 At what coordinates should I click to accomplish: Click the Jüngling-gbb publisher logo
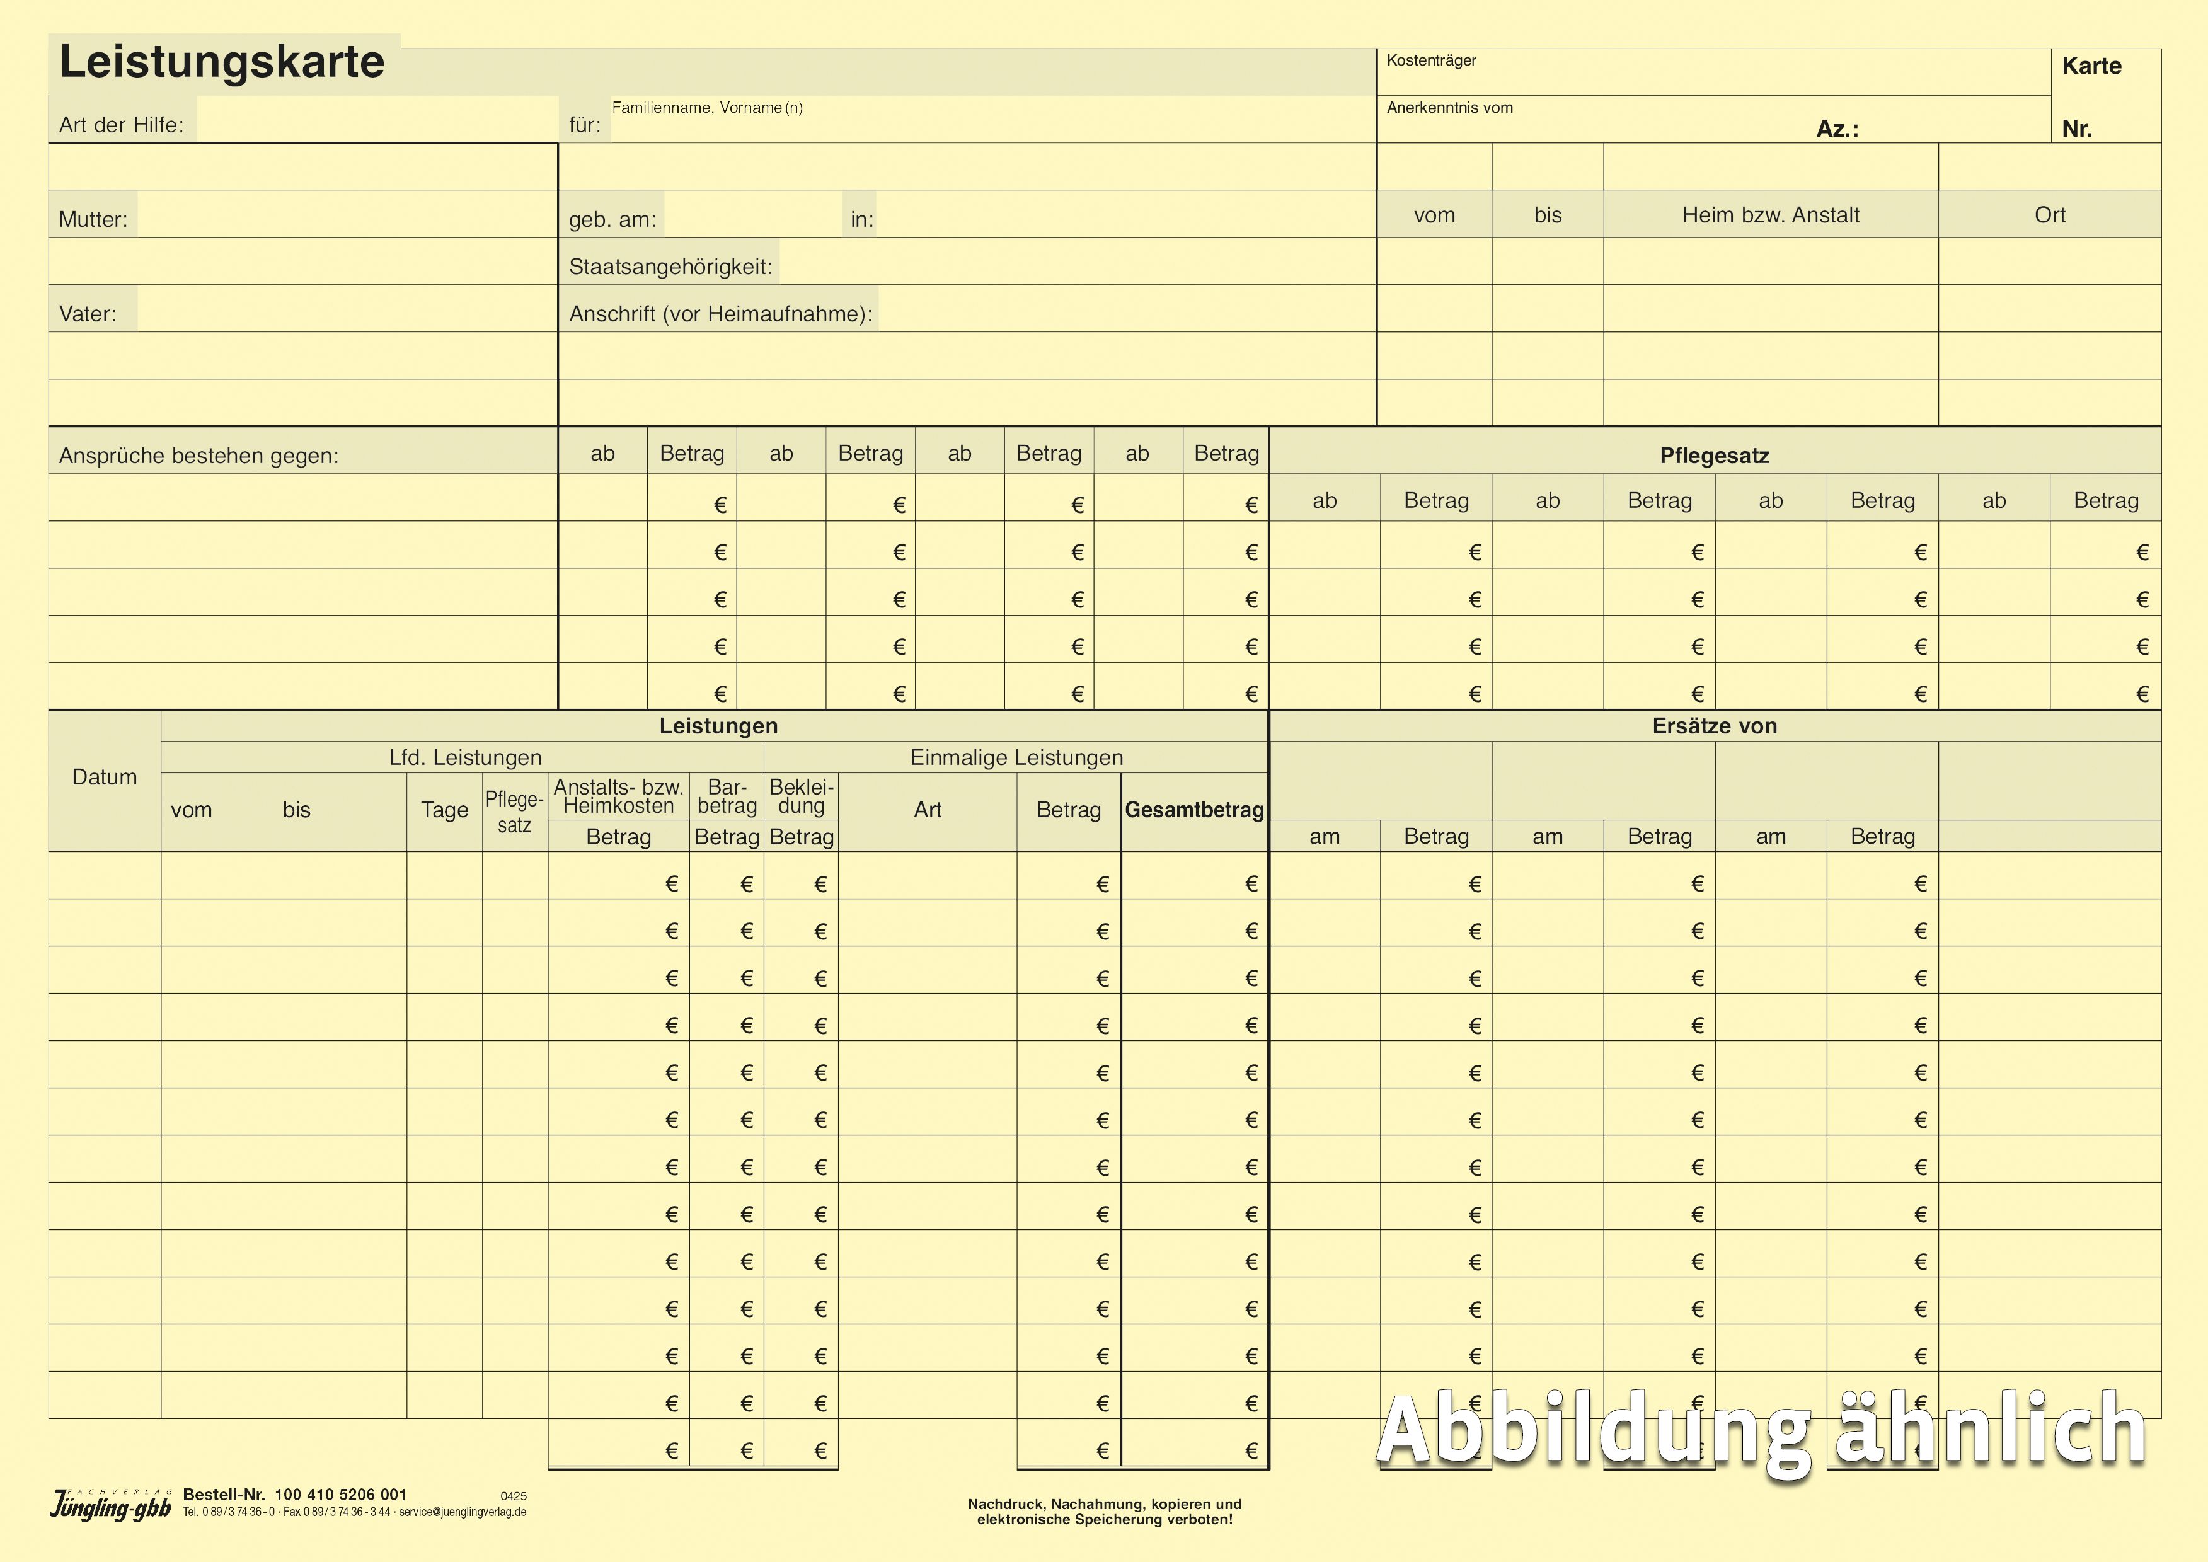[110, 1505]
